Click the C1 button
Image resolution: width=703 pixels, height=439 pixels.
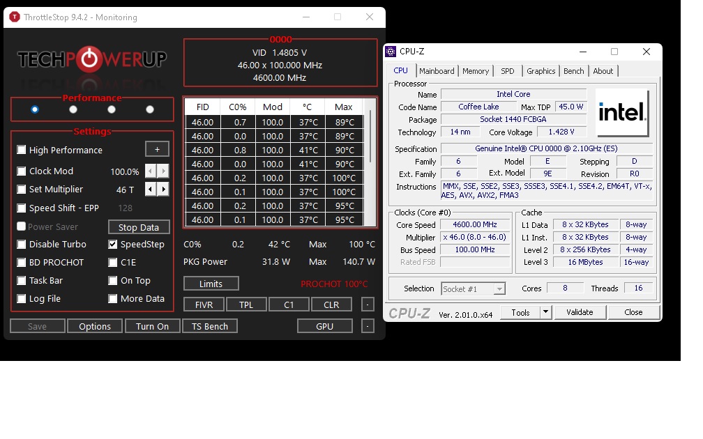tap(289, 305)
